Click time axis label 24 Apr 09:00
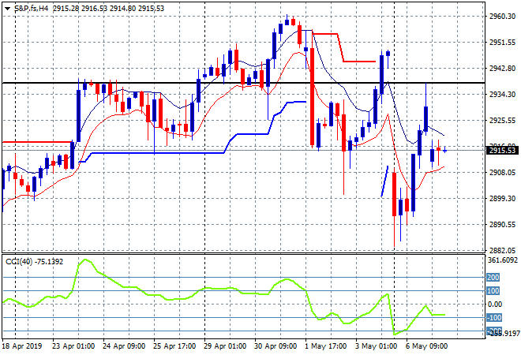Image resolution: width=521 pixels, height=355 pixels. [x=124, y=346]
